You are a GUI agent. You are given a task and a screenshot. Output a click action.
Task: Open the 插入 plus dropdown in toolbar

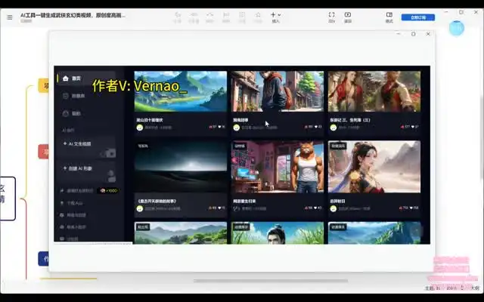click(275, 15)
